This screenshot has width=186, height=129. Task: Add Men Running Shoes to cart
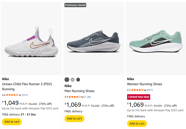coord(74,118)
